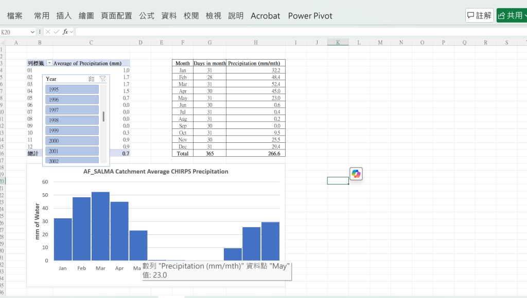
Task: Click the Copilot icon near cell K20
Action: click(x=356, y=174)
